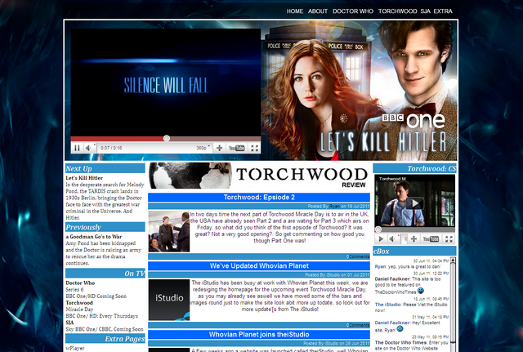
Task: Click 'SJA' entry under On TV
Action: [x=69, y=323]
